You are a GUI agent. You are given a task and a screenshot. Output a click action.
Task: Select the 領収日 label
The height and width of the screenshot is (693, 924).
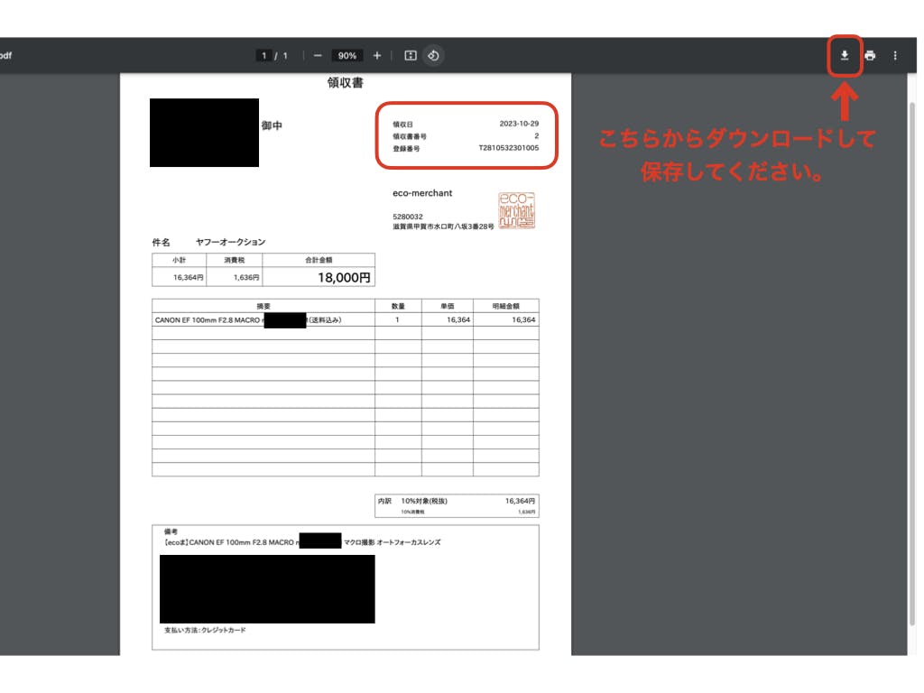pos(403,125)
